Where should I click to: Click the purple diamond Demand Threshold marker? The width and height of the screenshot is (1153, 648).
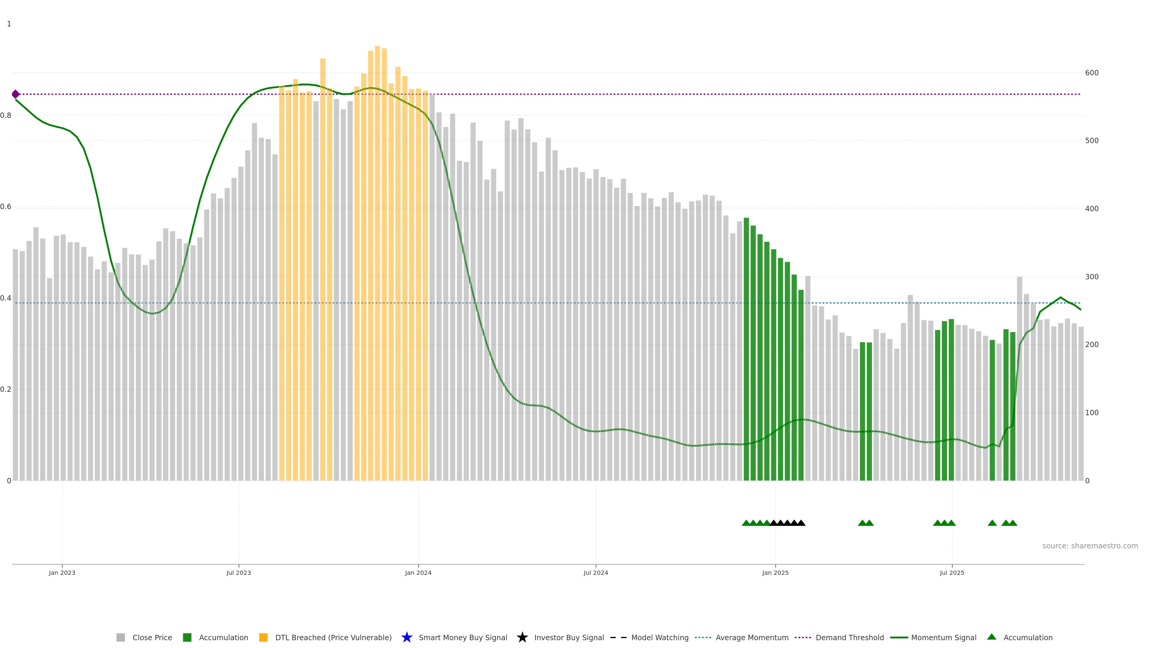pos(16,94)
